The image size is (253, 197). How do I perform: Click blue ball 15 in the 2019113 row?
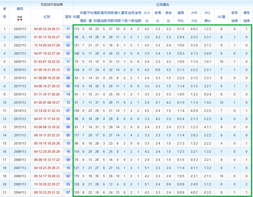coord(68,70)
